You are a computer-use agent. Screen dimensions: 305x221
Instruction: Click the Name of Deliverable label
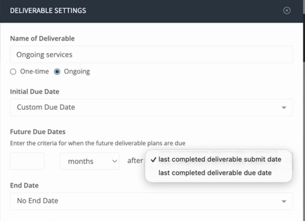pyautogui.click(x=42, y=39)
